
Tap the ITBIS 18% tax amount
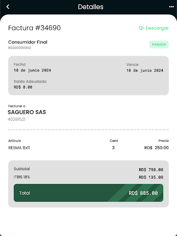point(151,177)
